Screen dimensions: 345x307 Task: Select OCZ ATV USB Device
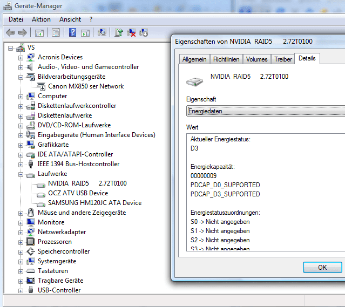pyautogui.click(x=78, y=193)
